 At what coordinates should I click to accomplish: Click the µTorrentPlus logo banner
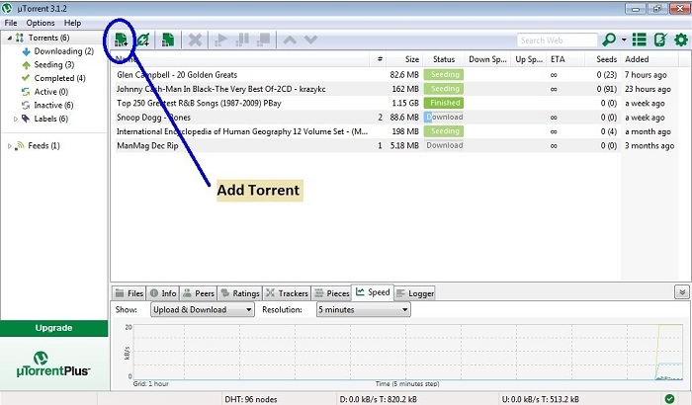[53, 364]
